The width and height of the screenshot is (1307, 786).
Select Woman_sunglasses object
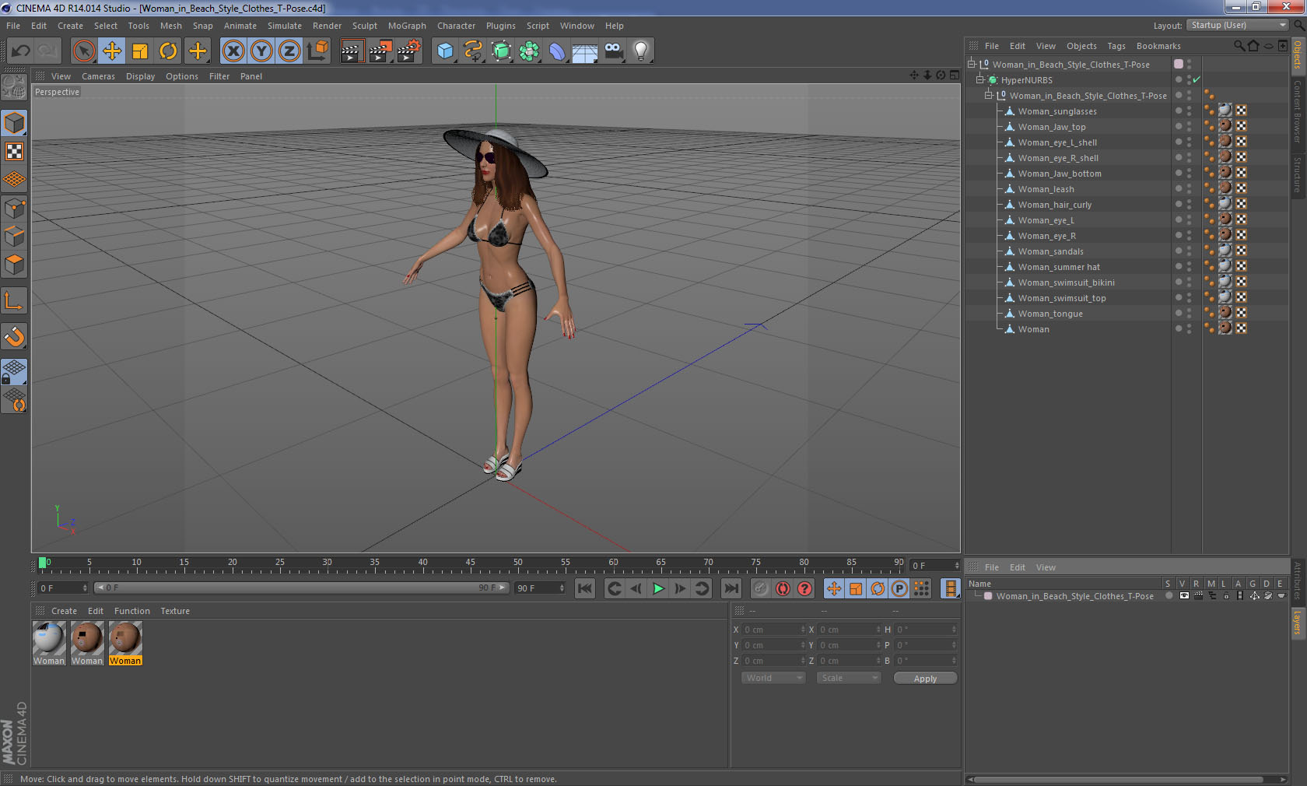(x=1057, y=111)
